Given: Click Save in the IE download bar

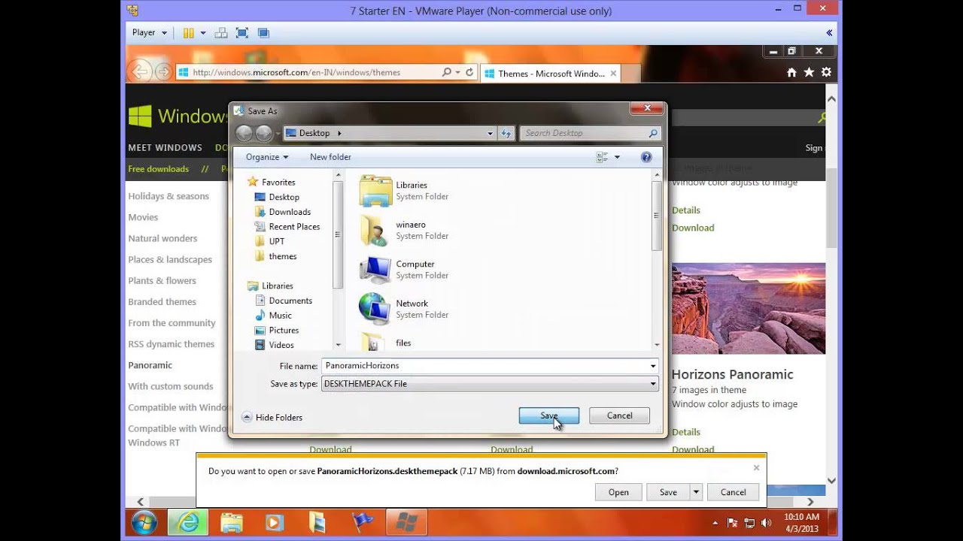Looking at the screenshot, I should 668,492.
